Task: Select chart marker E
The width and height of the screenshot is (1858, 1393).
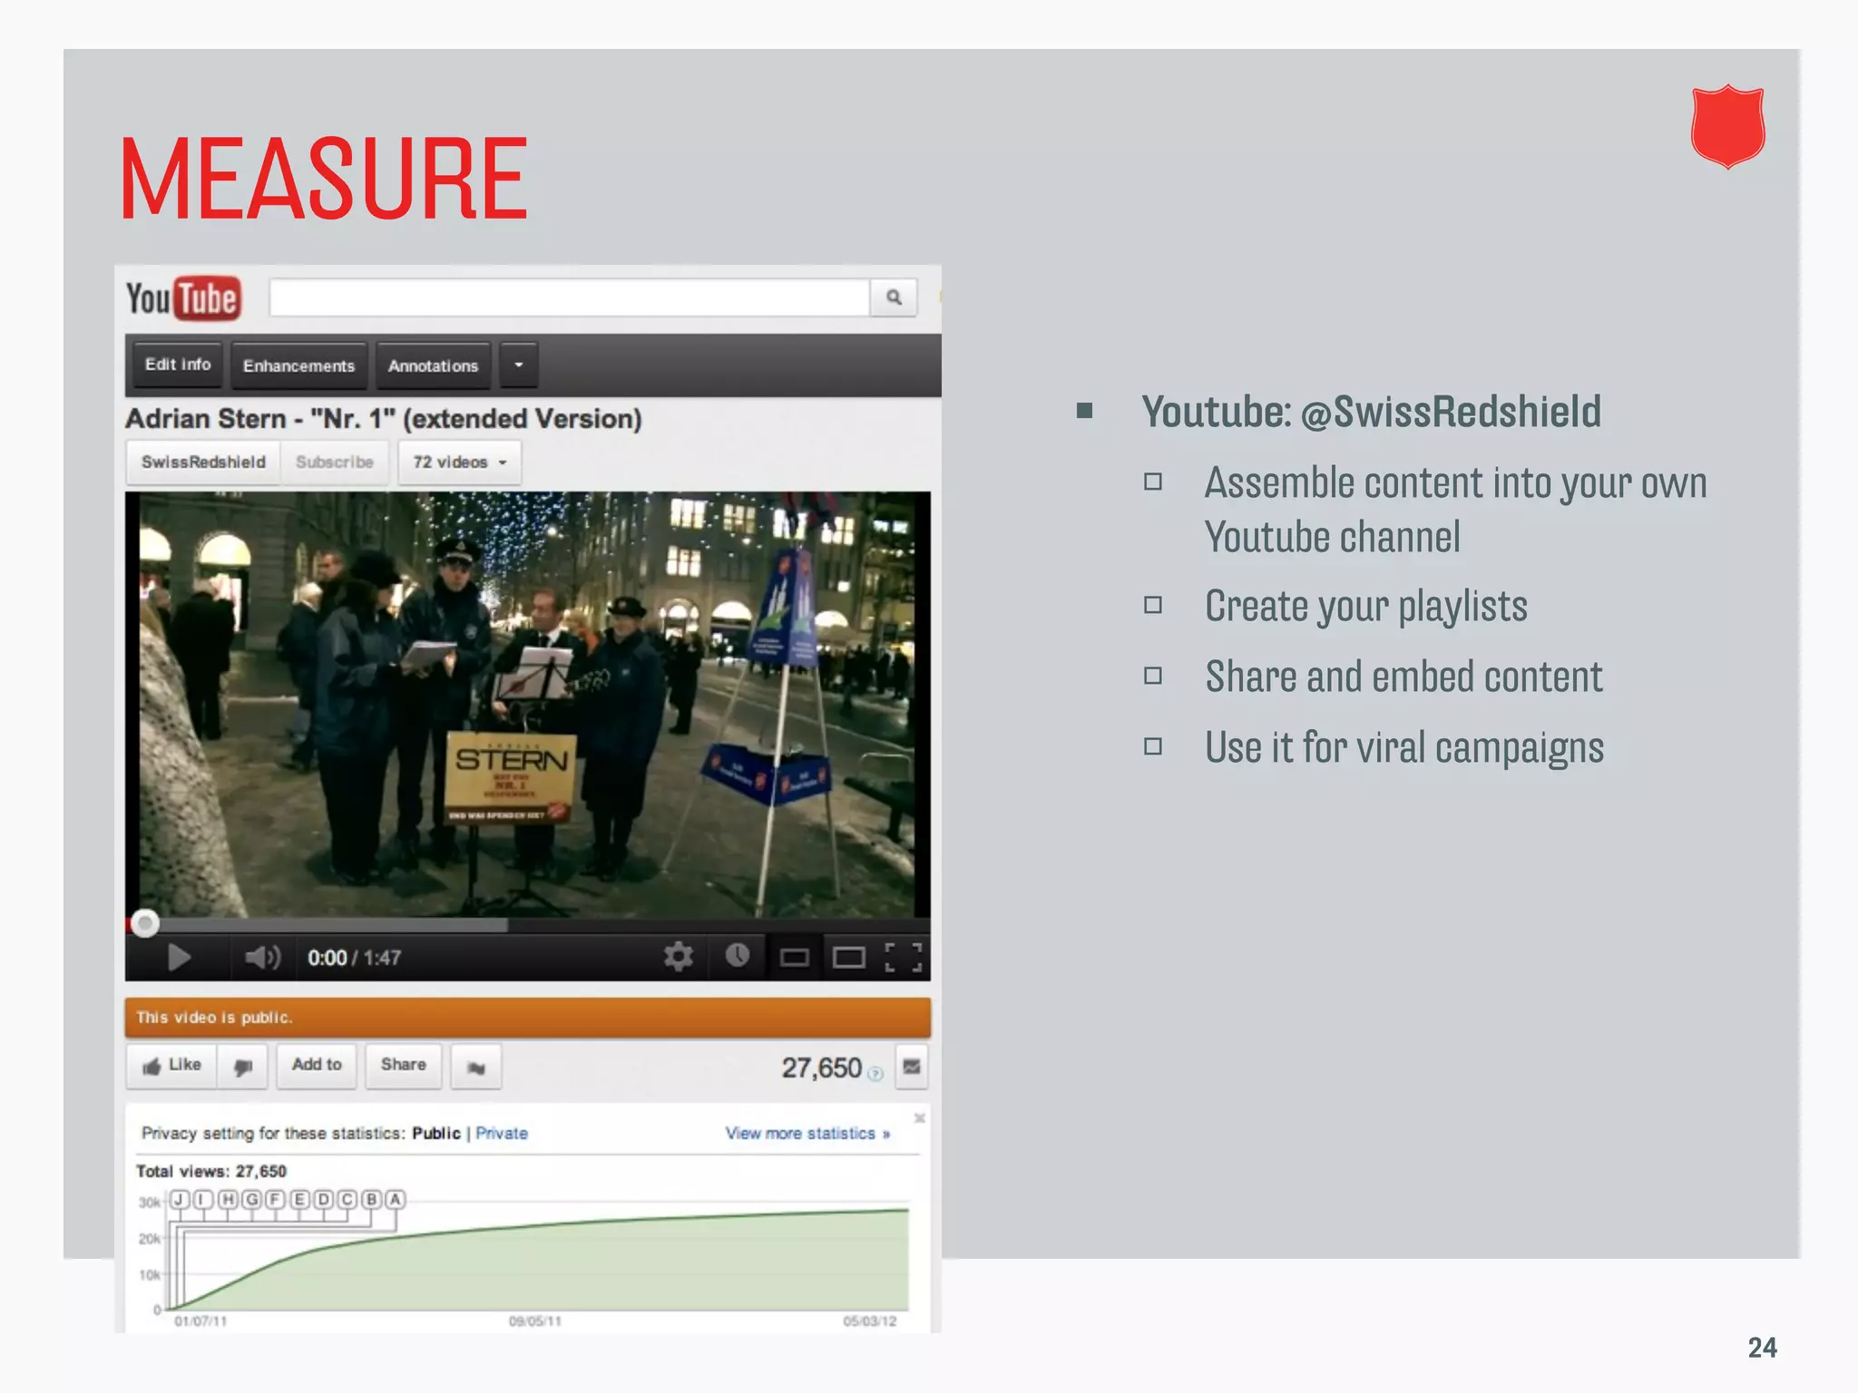Action: (x=299, y=1200)
